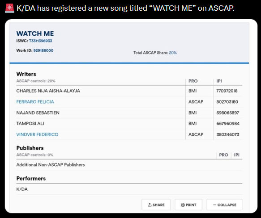Click the K/DA performer entry
261x218 pixels.
[x=22, y=189]
